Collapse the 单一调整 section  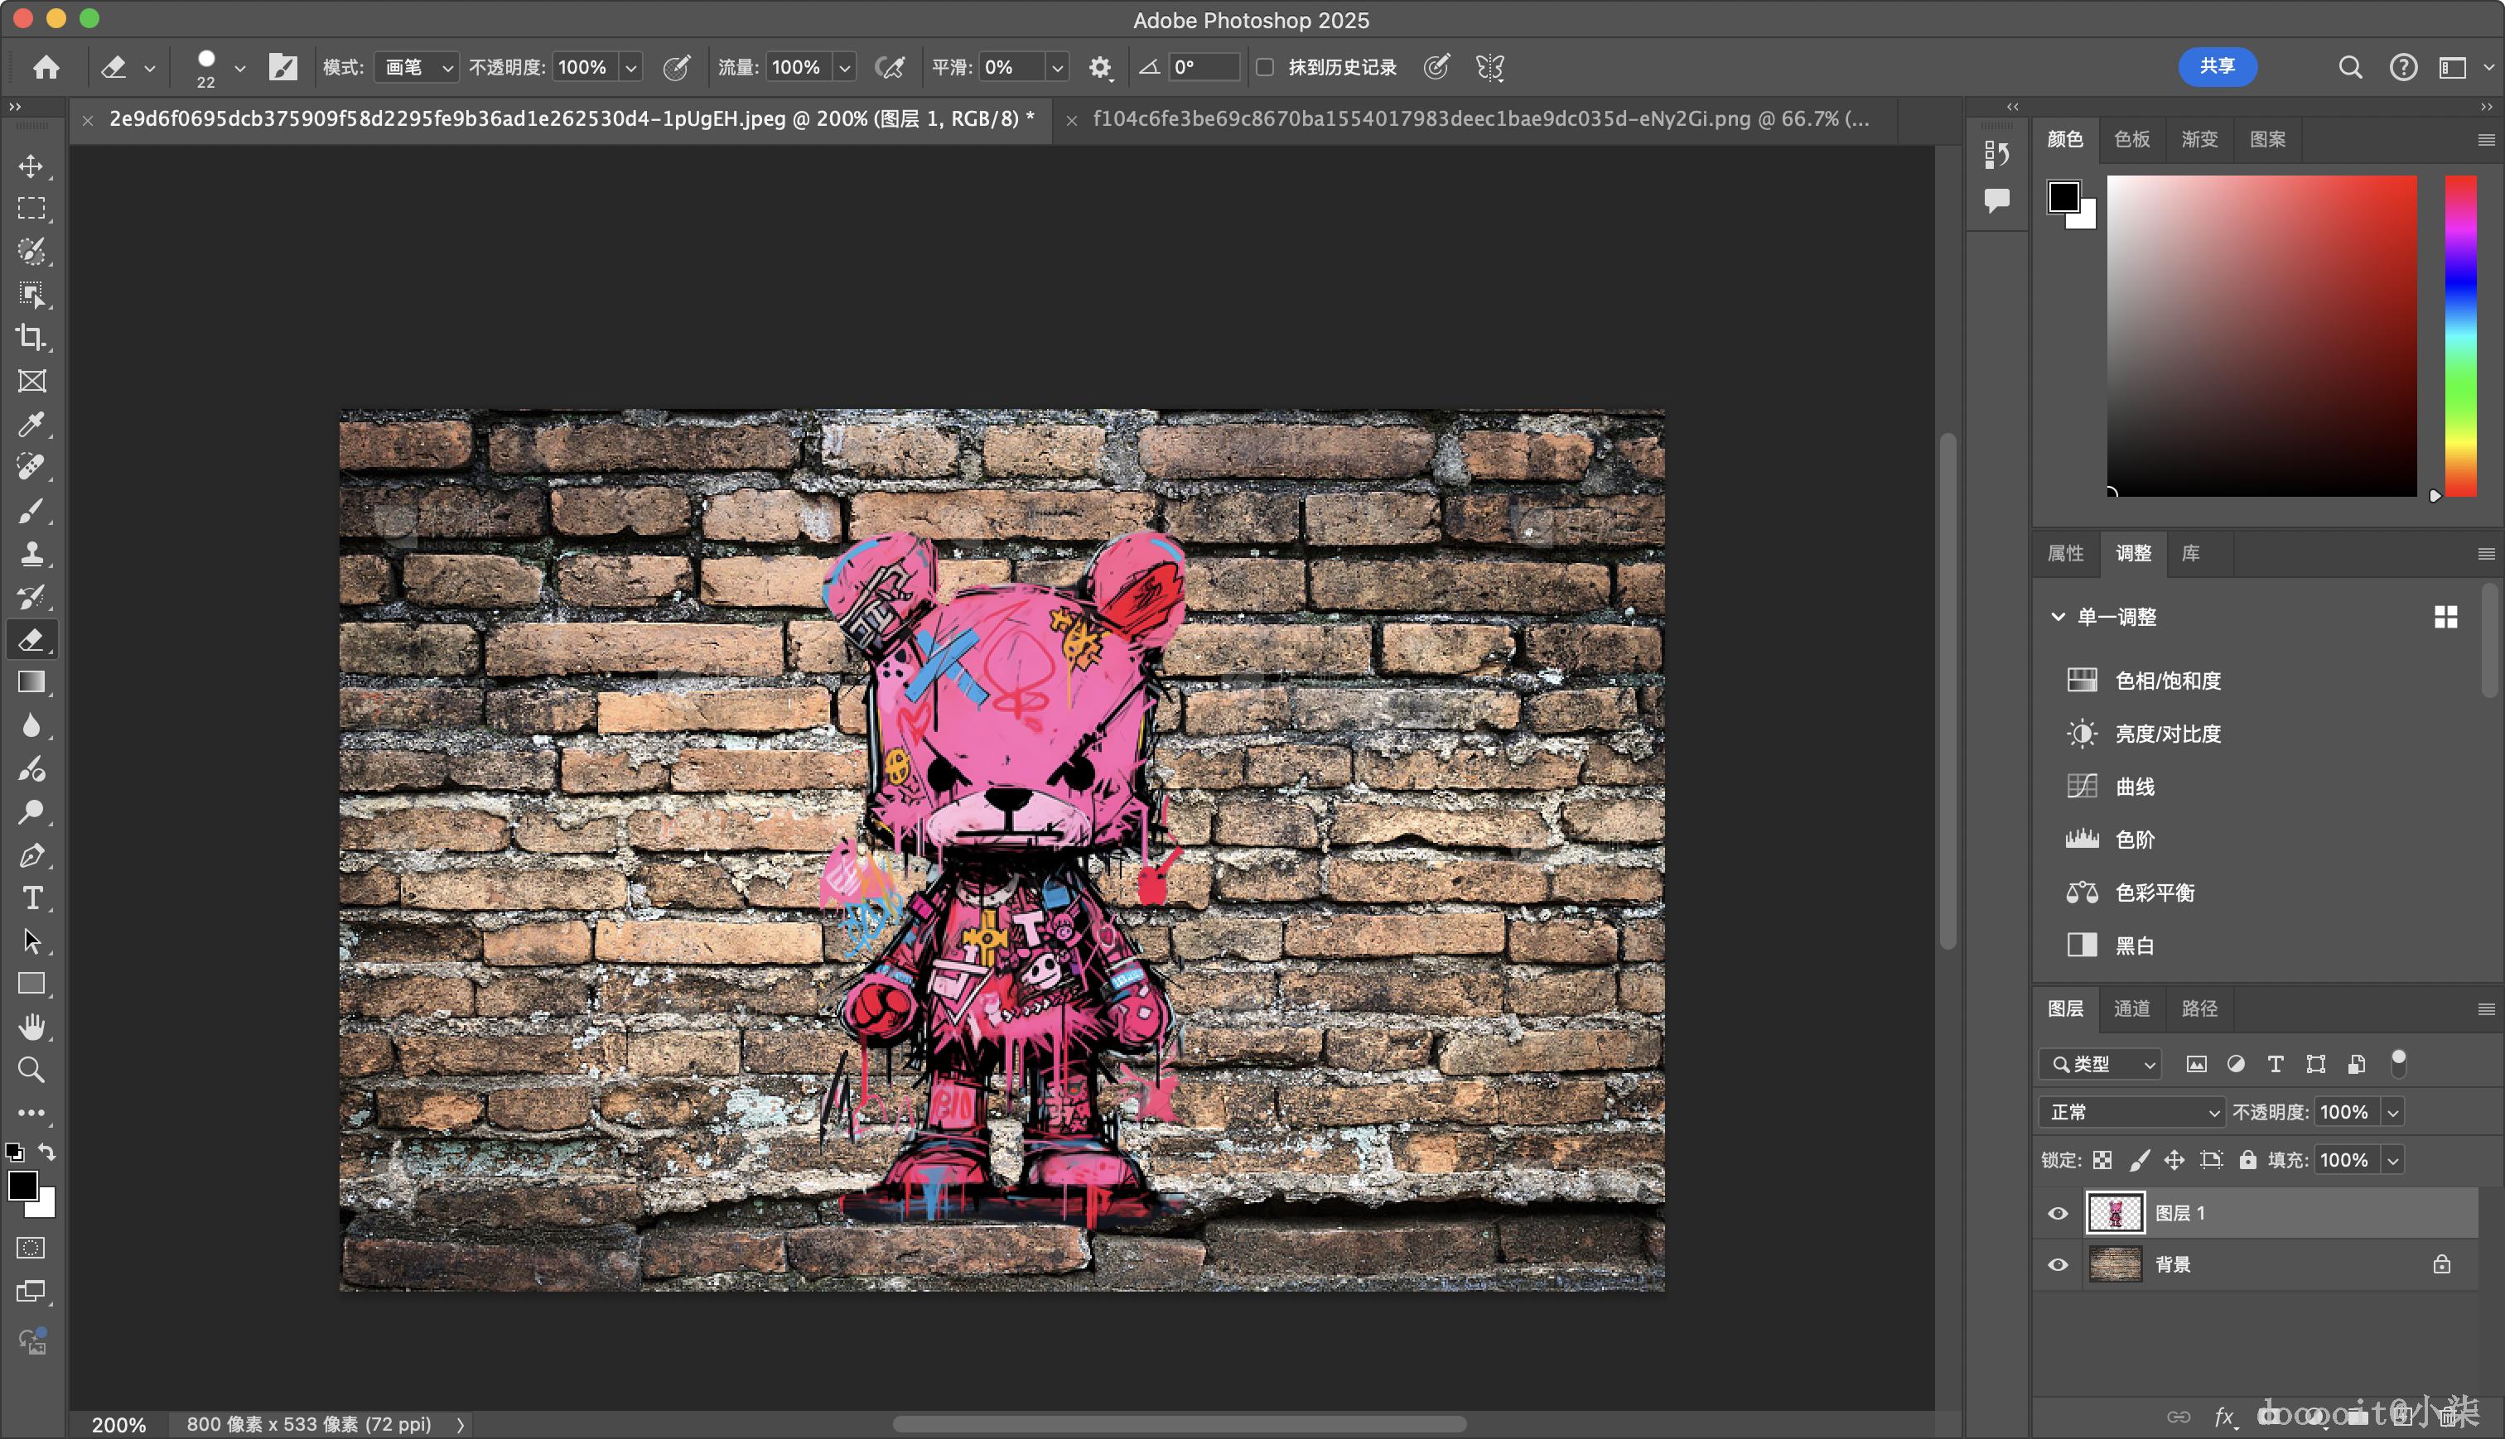2059,617
